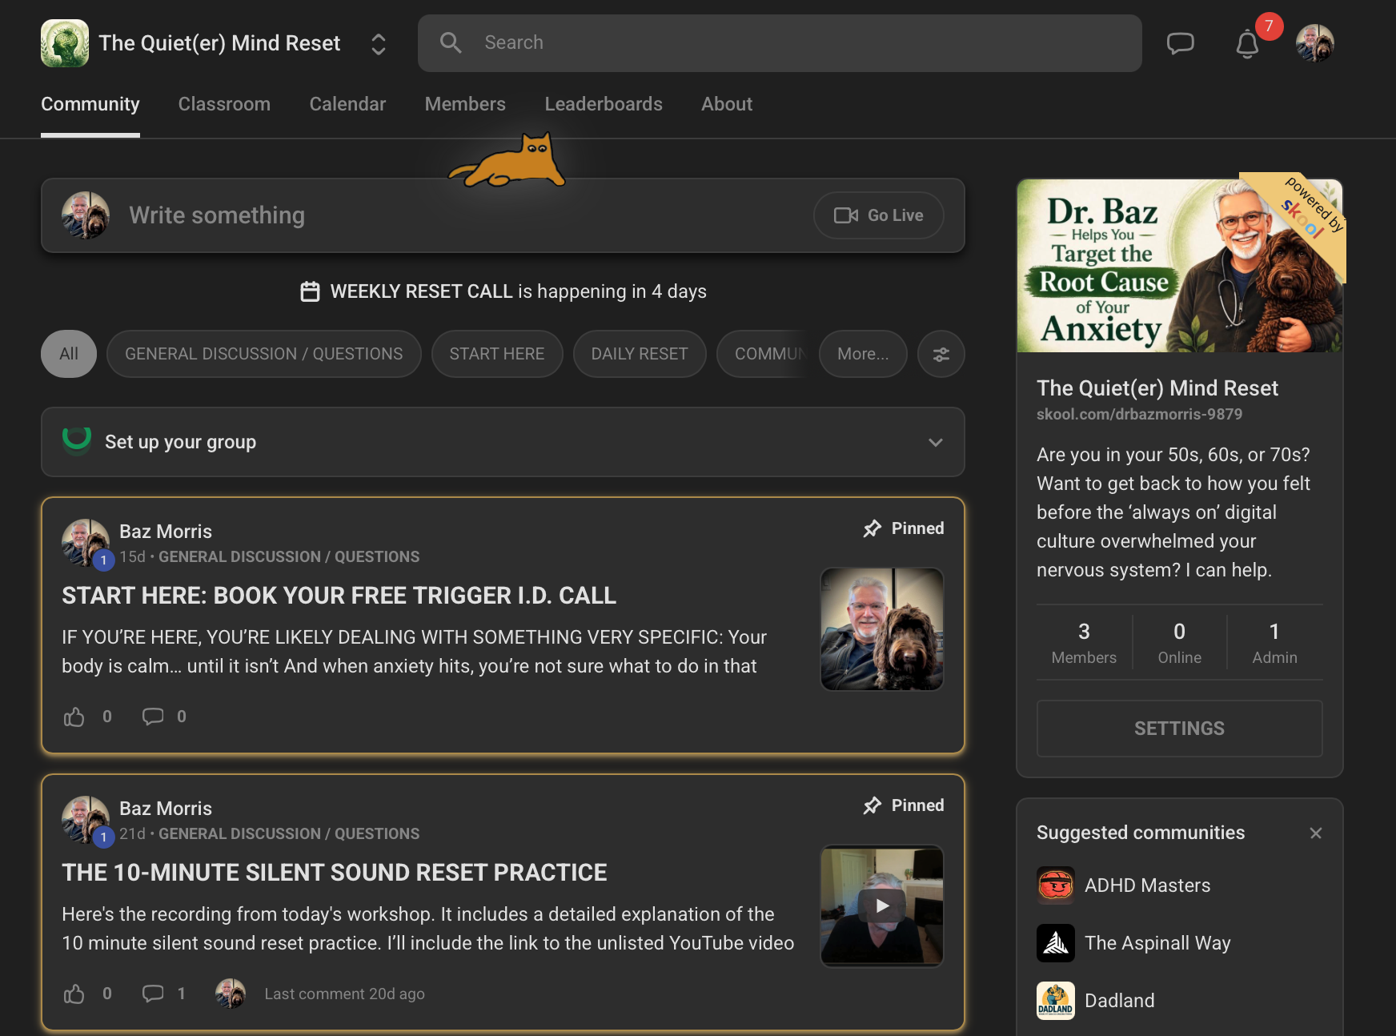Click the calendar icon beside Weekly Reset Call
This screenshot has width=1396, height=1036.
coord(310,291)
